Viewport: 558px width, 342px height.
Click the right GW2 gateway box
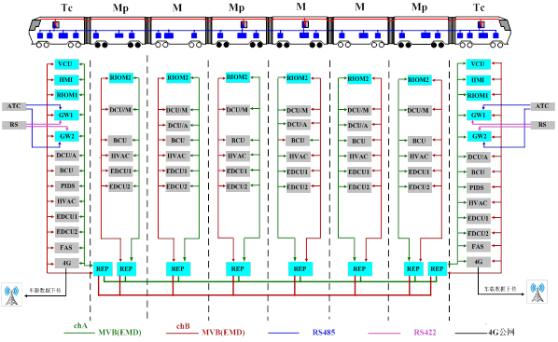pos(479,136)
